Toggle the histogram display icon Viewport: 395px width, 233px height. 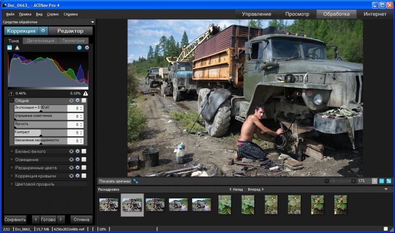tap(9, 47)
